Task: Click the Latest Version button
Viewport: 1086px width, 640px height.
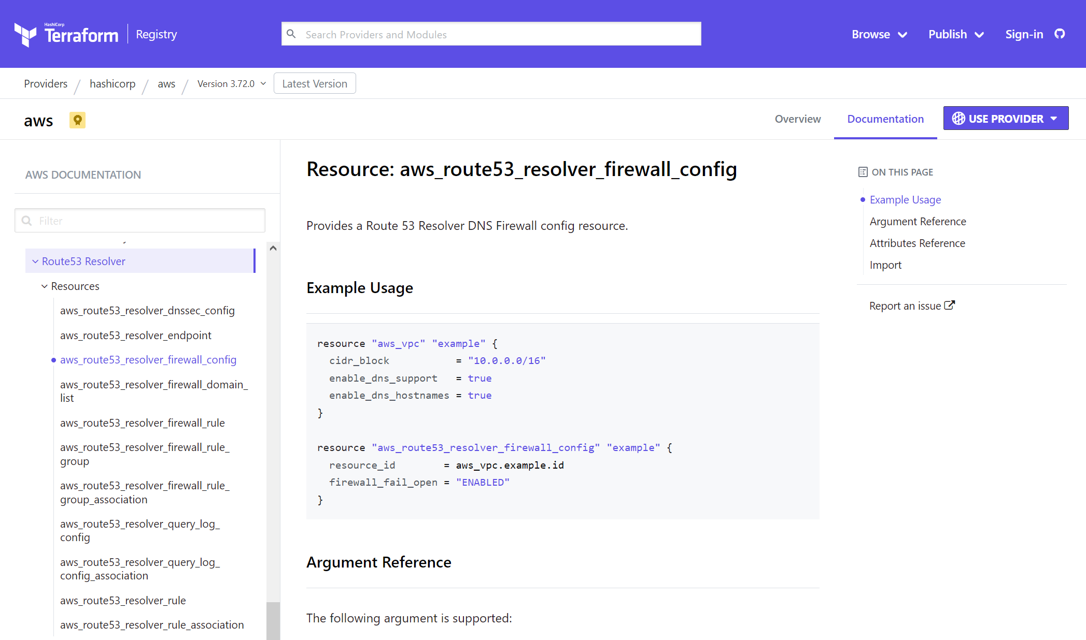Action: click(x=315, y=83)
